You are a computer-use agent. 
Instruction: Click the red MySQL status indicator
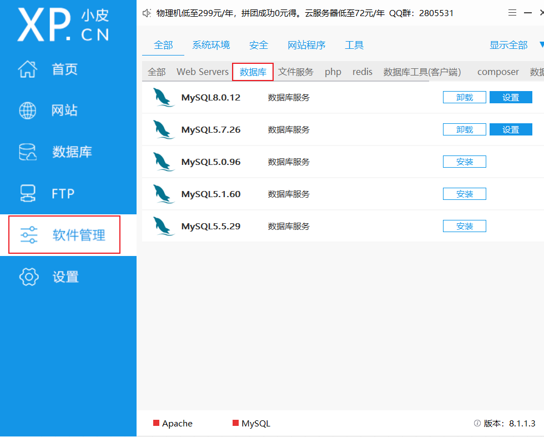pos(235,423)
